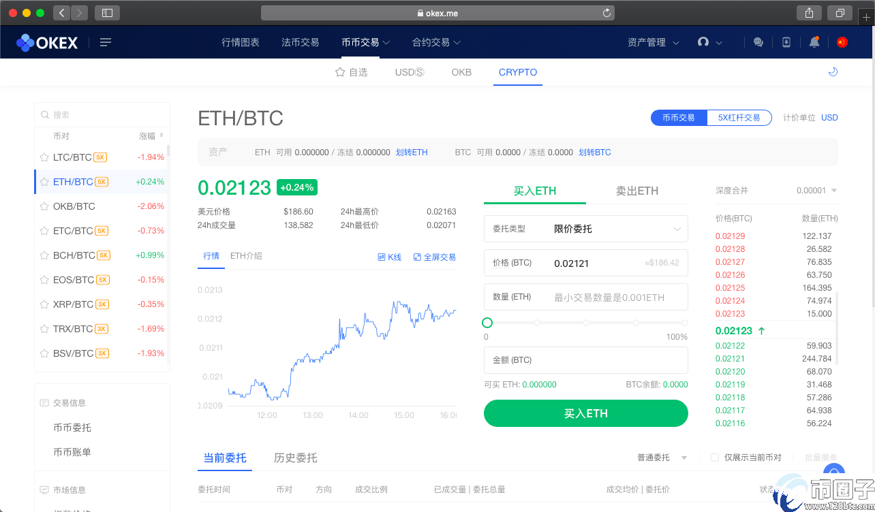Open 法币交易 nav item
The width and height of the screenshot is (875, 512).
click(300, 42)
